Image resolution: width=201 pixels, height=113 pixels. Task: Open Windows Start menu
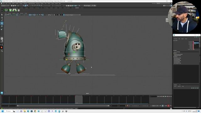point(3,111)
